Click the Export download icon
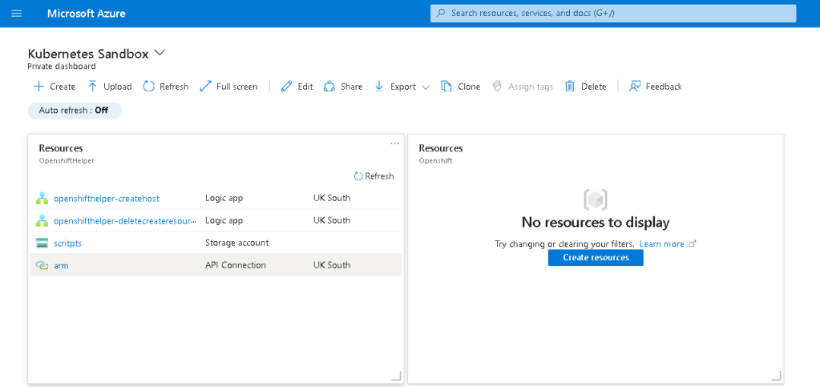The image size is (820, 387). 379,87
